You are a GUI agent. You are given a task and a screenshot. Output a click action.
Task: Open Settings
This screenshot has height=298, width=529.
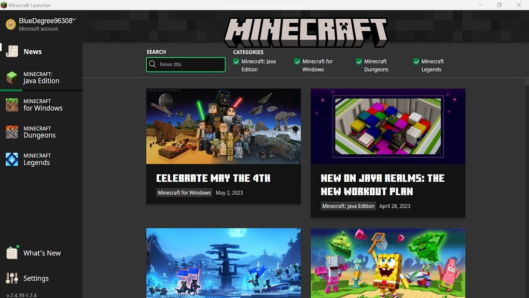pos(41,278)
